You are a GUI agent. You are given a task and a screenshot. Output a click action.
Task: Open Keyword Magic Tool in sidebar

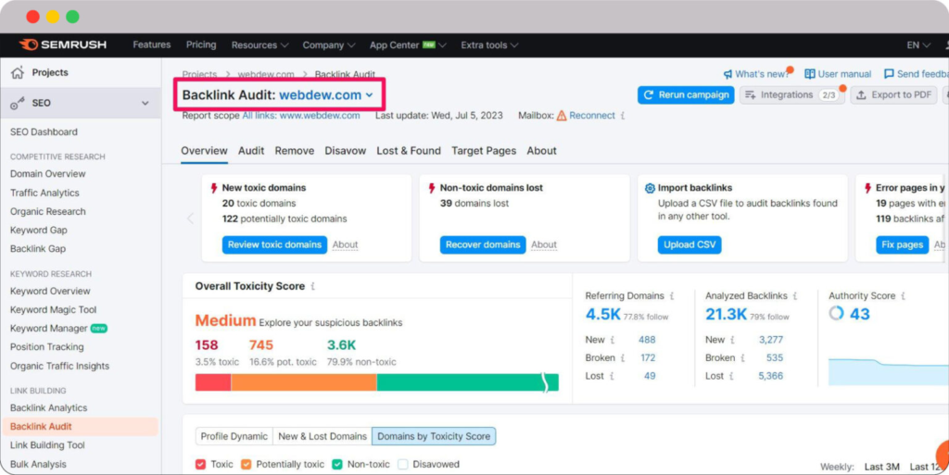point(53,310)
